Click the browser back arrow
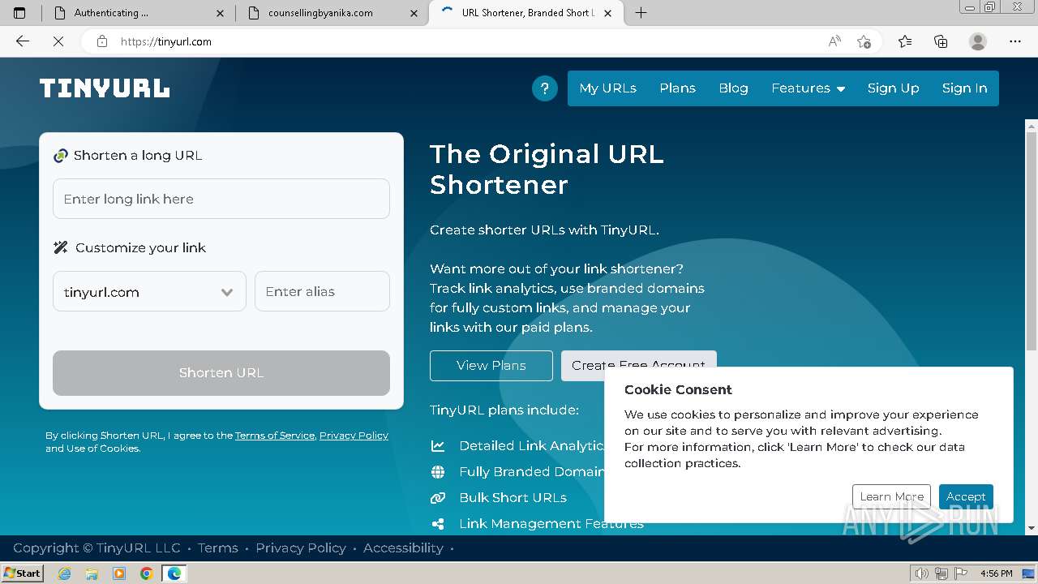The width and height of the screenshot is (1038, 584). pyautogui.click(x=23, y=41)
